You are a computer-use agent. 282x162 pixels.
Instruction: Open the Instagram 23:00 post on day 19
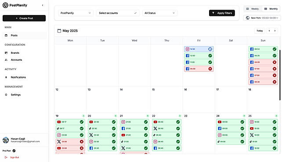(x=70, y=135)
